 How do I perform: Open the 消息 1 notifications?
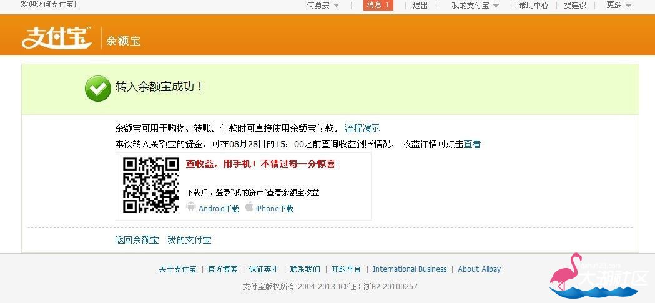[x=378, y=5]
